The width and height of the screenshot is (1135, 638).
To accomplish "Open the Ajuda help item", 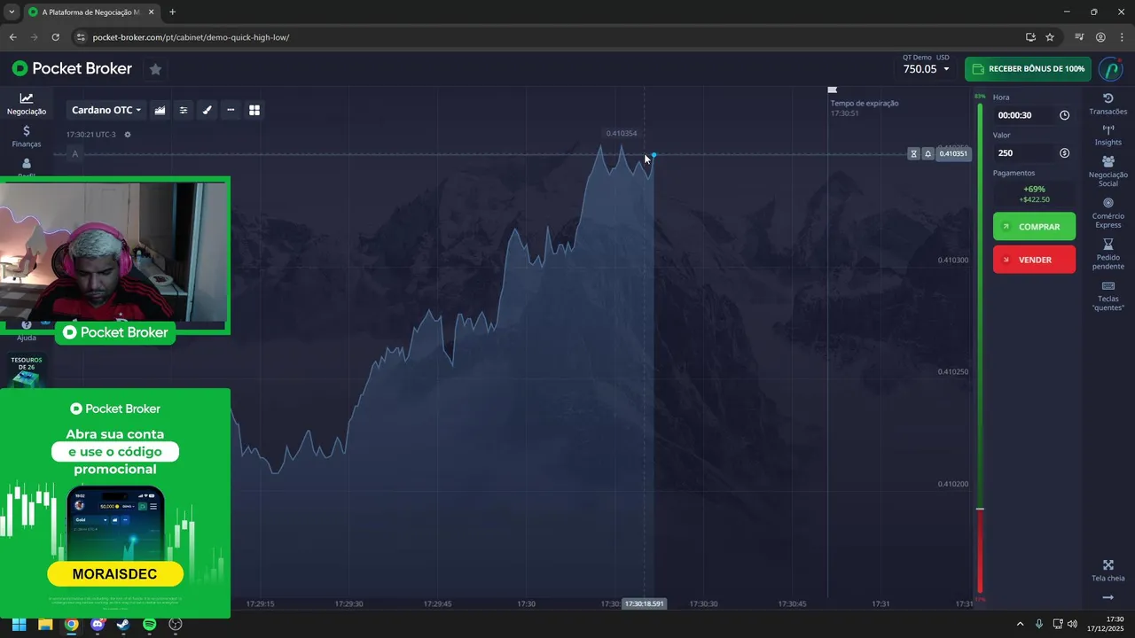I will [27, 331].
